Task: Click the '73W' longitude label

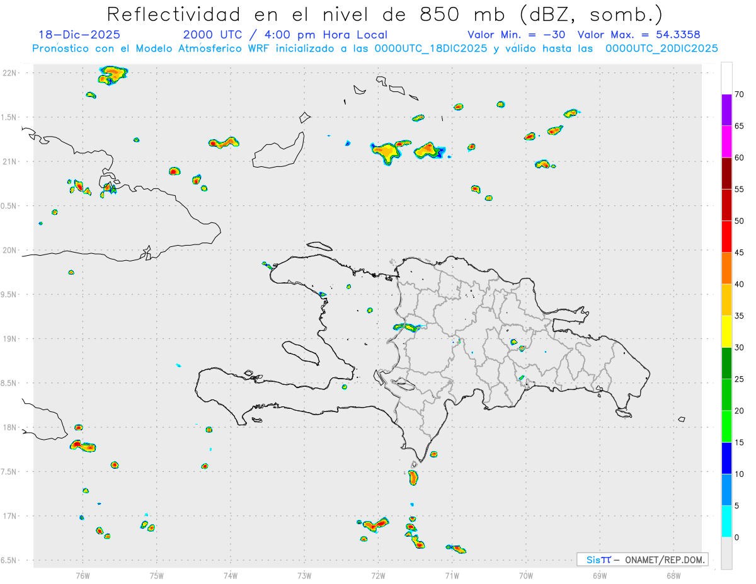Action: click(304, 575)
